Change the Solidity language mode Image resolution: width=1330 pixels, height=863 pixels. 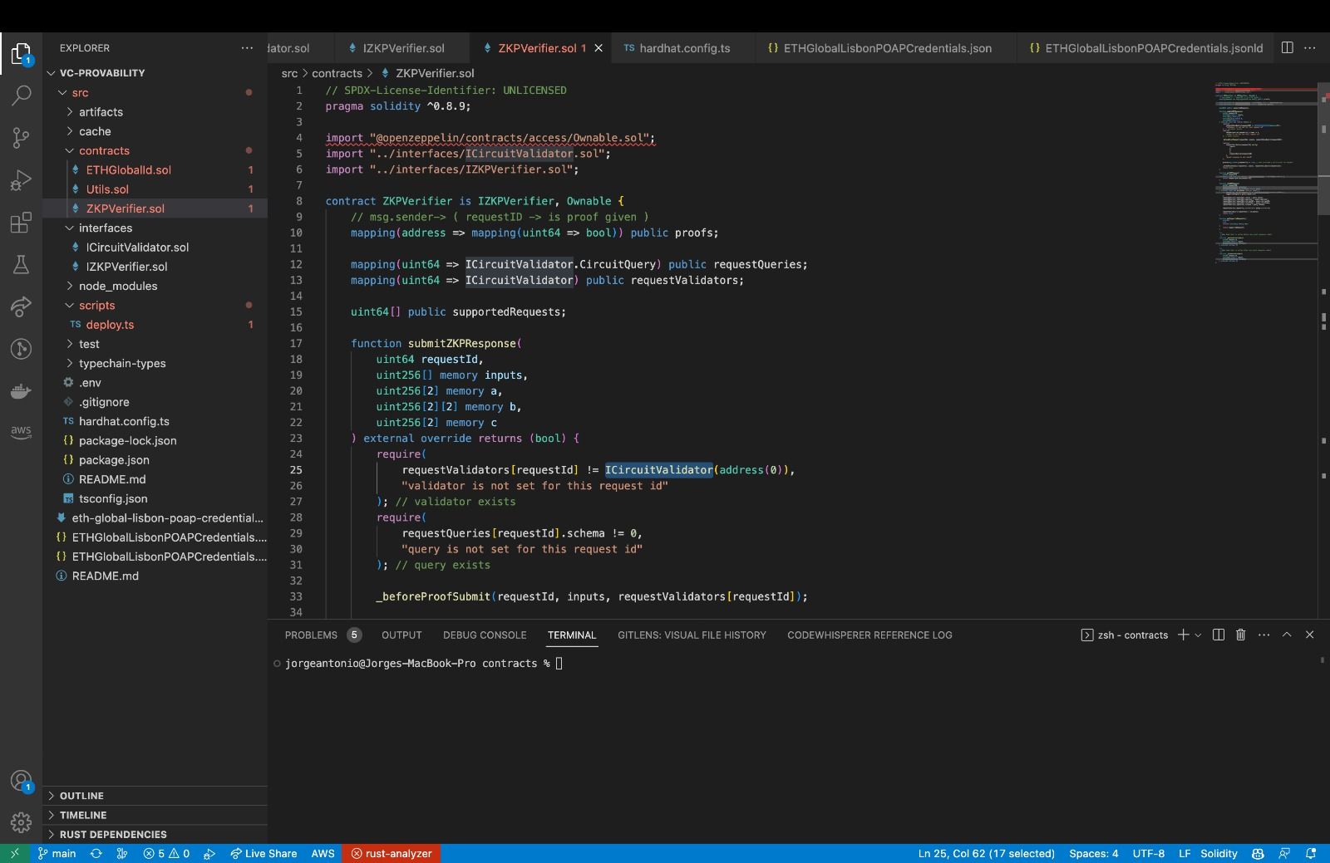tap(1219, 853)
